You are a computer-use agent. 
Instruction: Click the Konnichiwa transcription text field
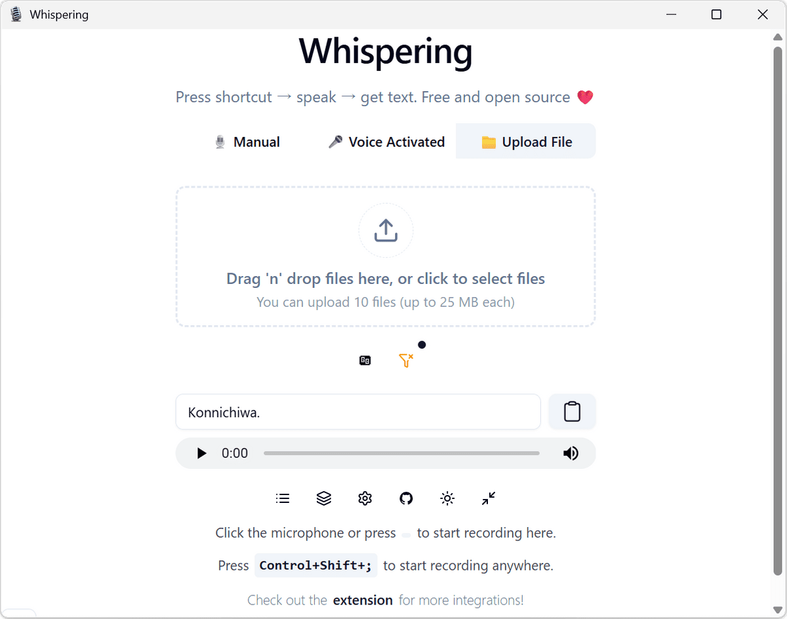click(x=357, y=412)
